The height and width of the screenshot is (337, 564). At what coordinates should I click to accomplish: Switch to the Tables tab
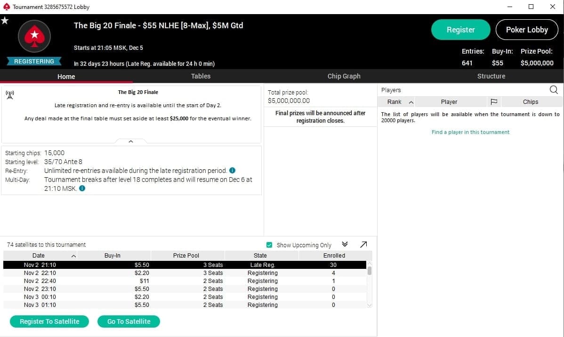pos(201,76)
